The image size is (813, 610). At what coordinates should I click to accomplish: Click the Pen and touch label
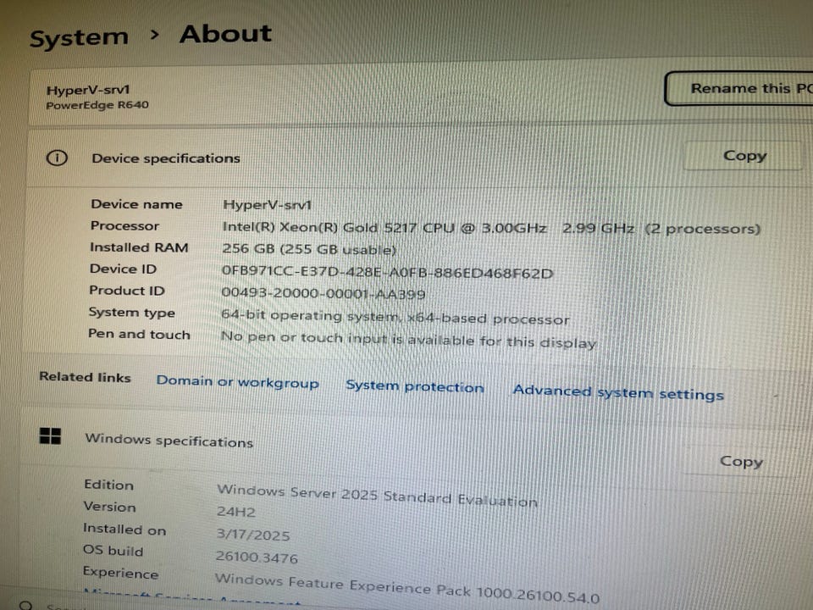pyautogui.click(x=139, y=334)
